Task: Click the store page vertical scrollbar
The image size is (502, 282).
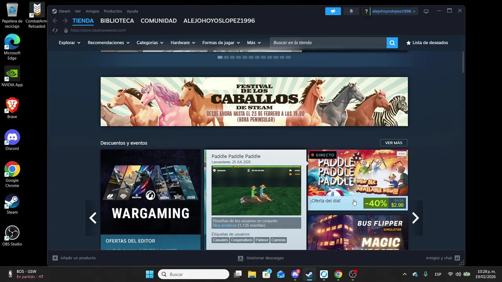Action: (x=463, y=62)
